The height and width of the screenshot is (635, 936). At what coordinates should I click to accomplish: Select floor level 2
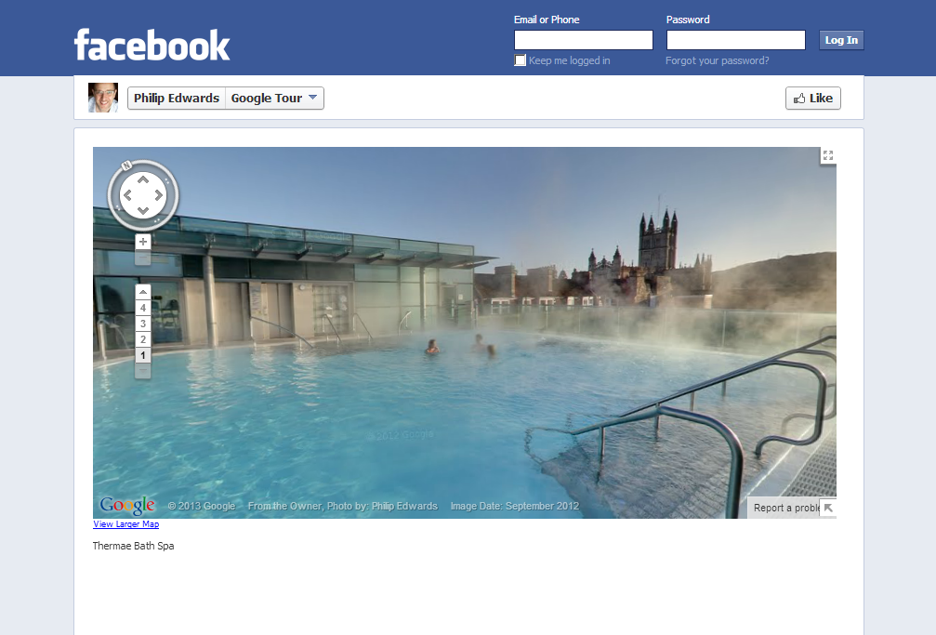coord(142,339)
